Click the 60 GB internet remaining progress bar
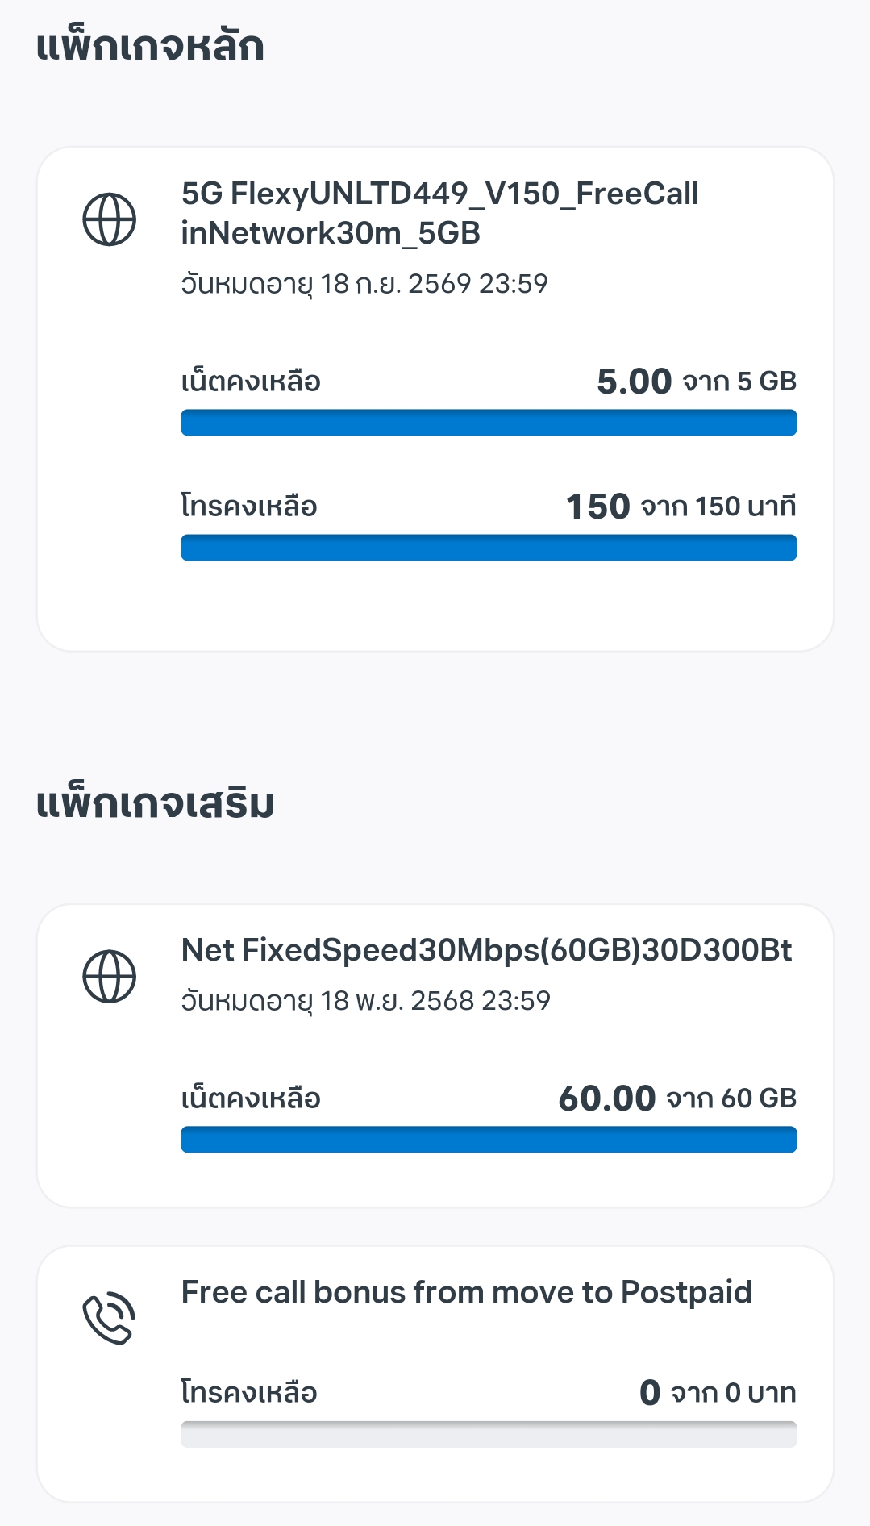Viewport: 870px width, 1526px height. (489, 1140)
